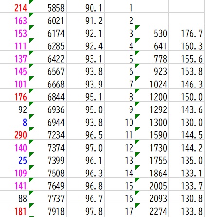Select the cell containing 1864
Image resolution: width=205 pixels, height=217 pixels.
click(152, 172)
